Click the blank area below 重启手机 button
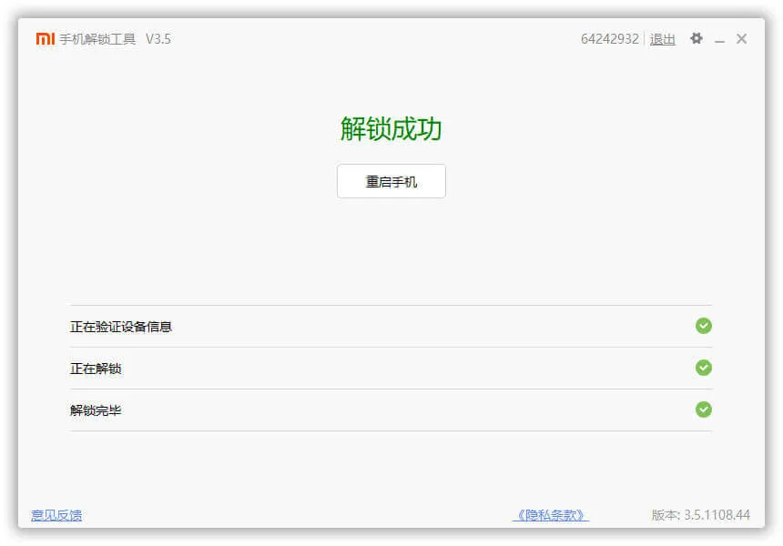Image resolution: width=783 pixels, height=546 pixels. 391,246
